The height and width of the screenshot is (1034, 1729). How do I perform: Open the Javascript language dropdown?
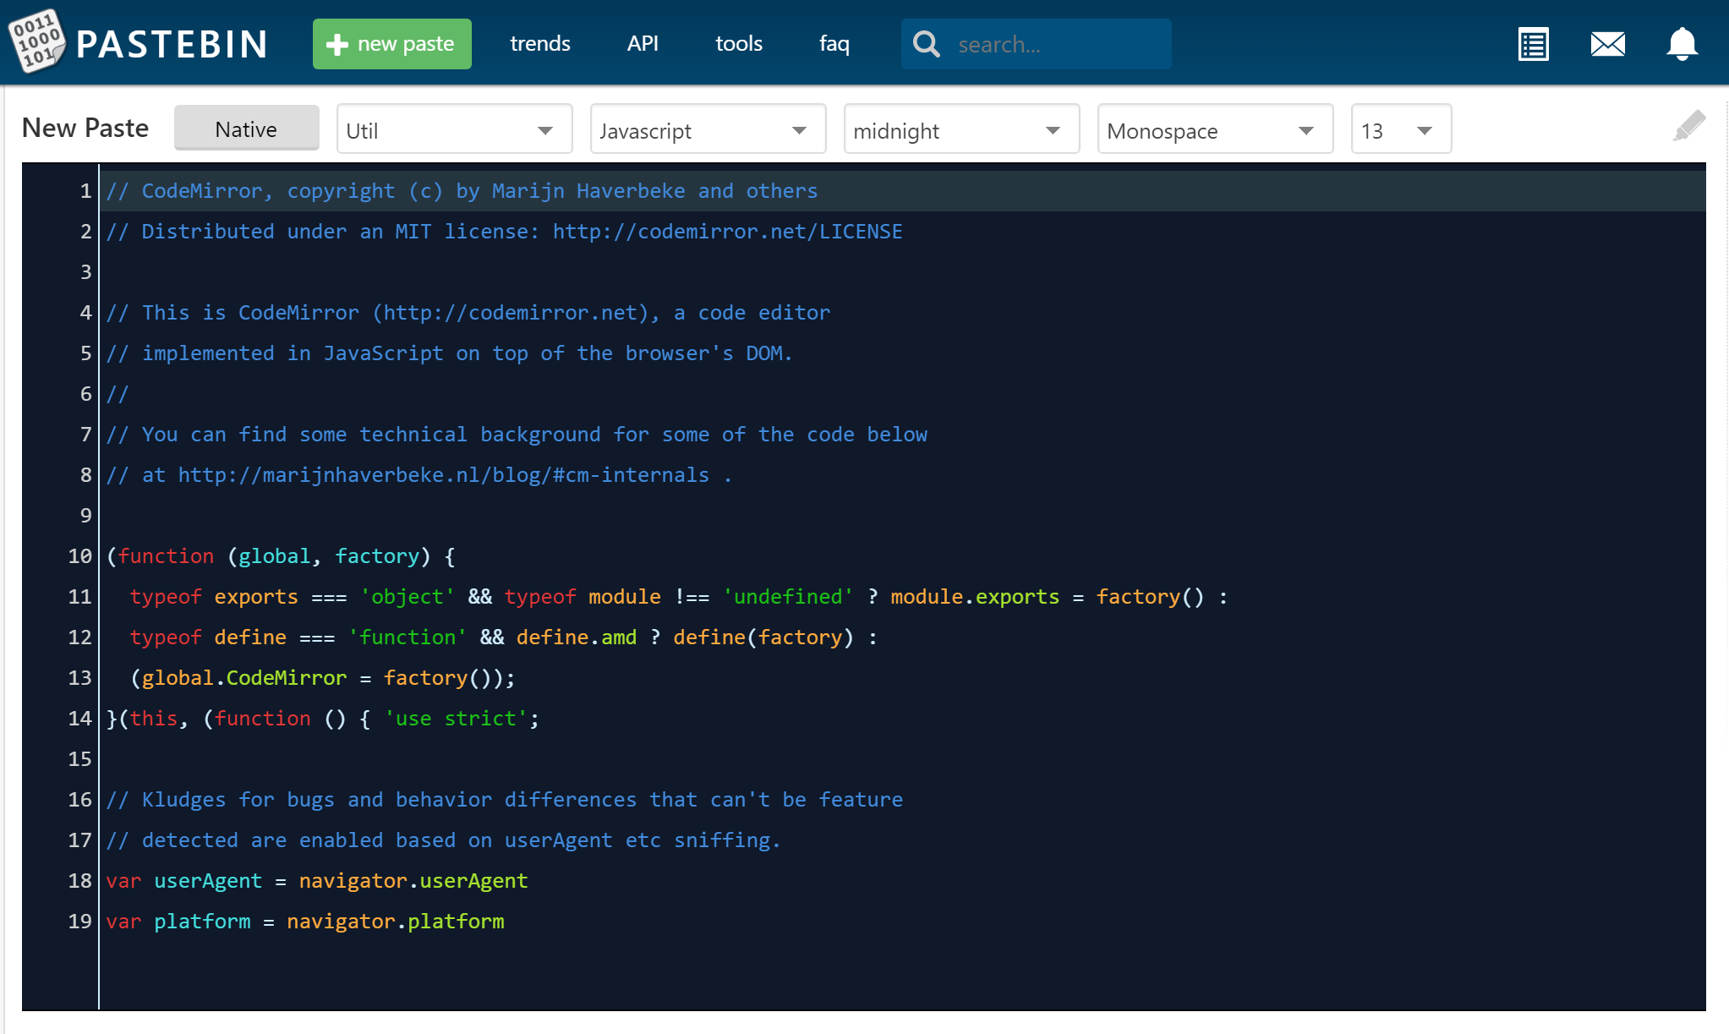click(708, 130)
